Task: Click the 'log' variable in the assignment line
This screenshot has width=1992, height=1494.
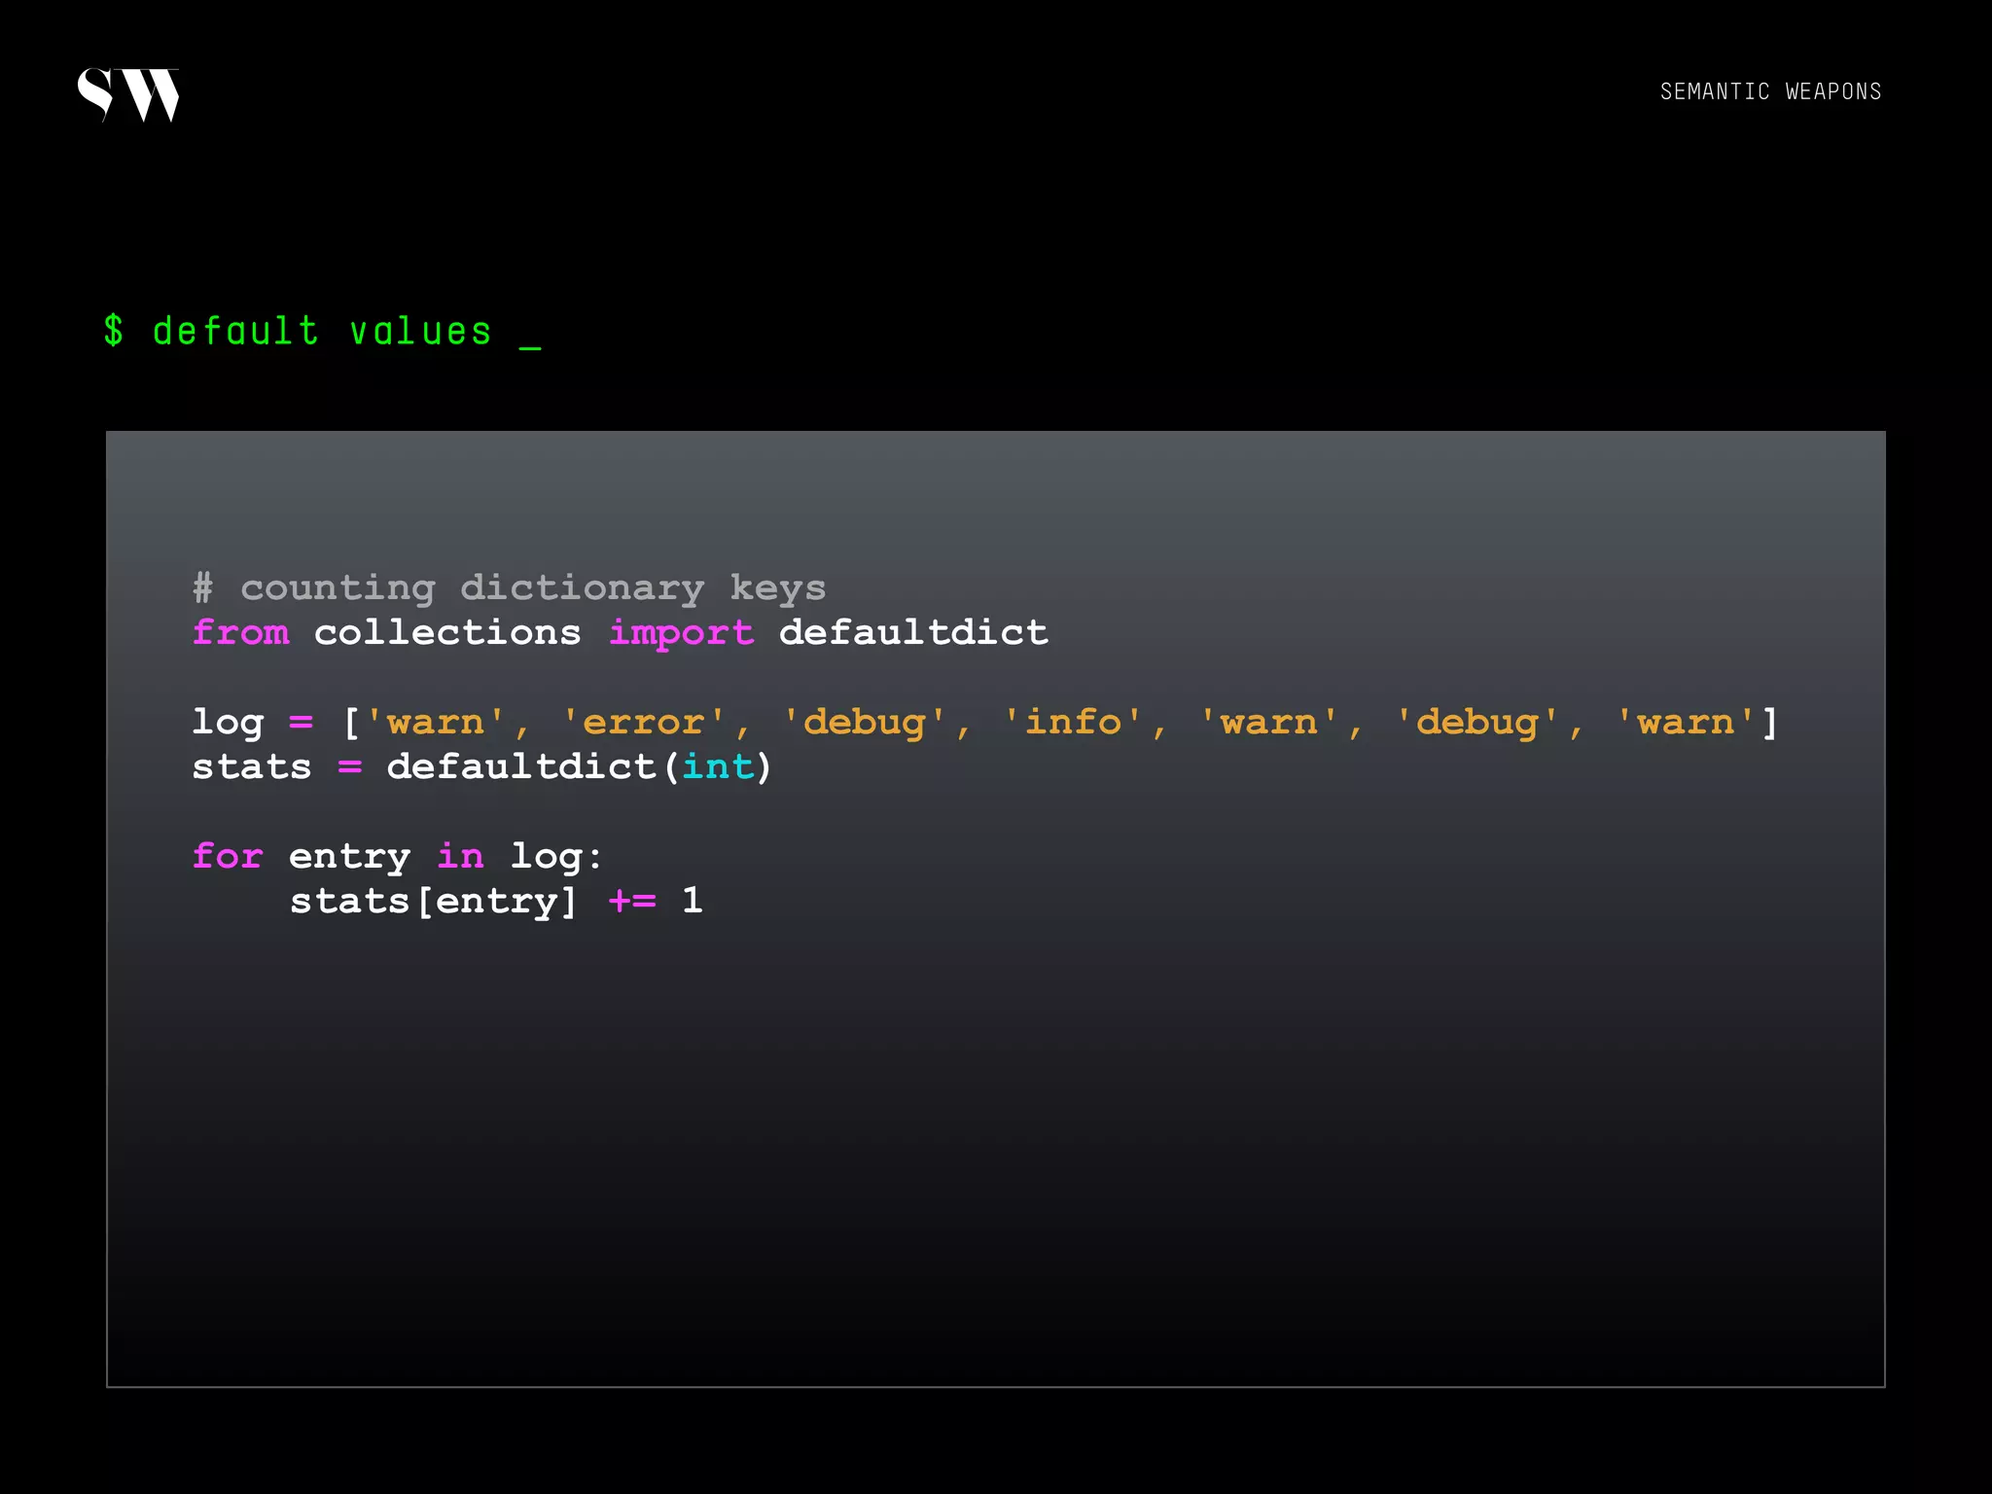Action: click(x=228, y=724)
